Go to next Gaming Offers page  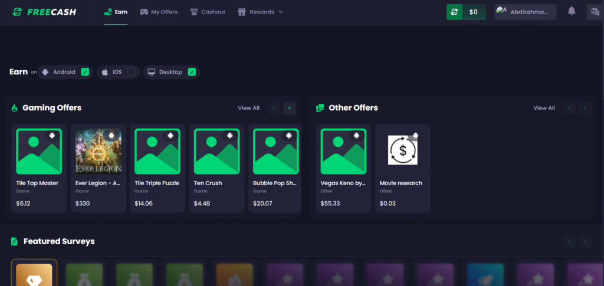pos(290,108)
